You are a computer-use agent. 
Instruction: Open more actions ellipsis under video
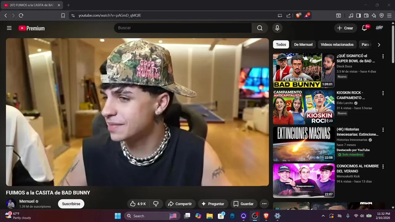pos(264,204)
